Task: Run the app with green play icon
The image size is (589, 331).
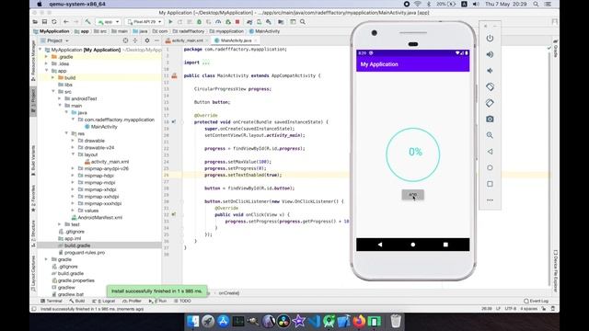Action: 170,22
